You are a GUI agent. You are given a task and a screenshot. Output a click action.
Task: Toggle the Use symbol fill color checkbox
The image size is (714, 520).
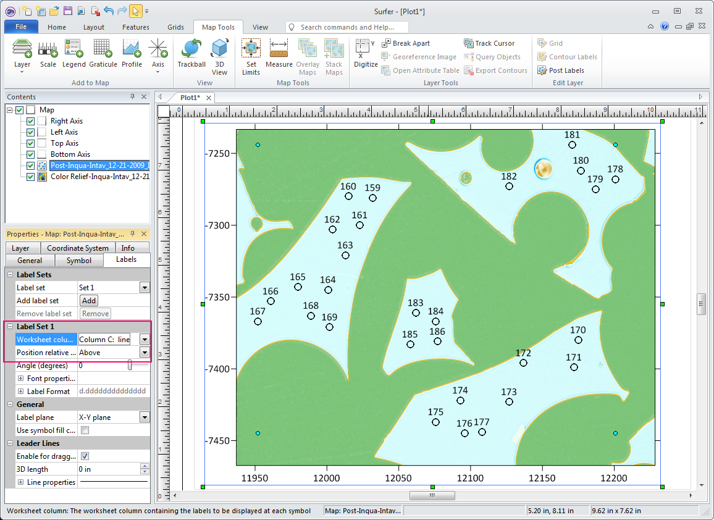pos(85,430)
